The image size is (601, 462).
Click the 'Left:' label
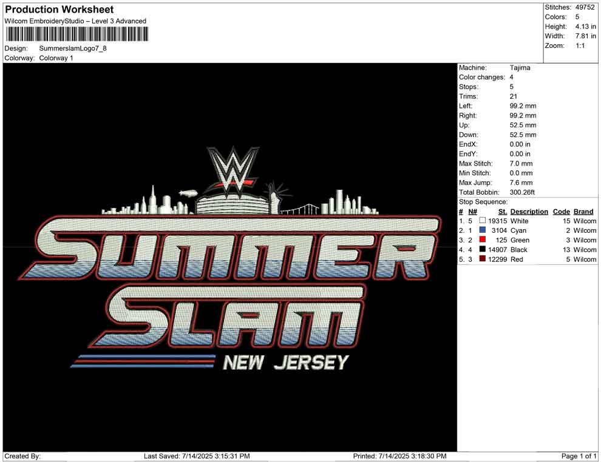(466, 106)
